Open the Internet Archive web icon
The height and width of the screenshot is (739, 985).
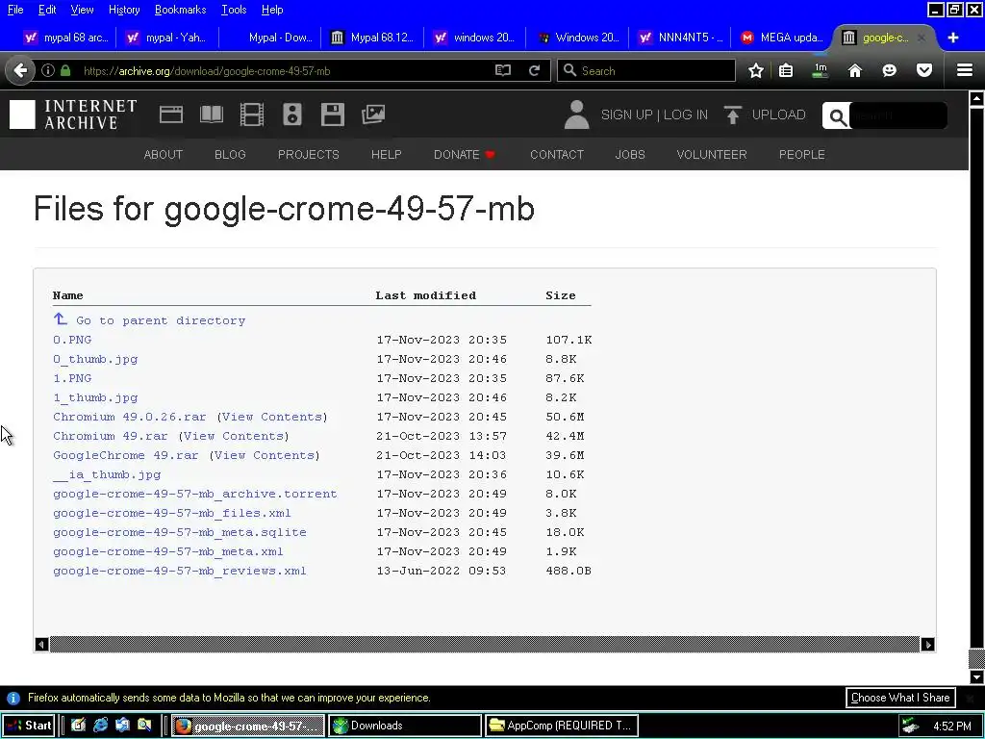[171, 115]
